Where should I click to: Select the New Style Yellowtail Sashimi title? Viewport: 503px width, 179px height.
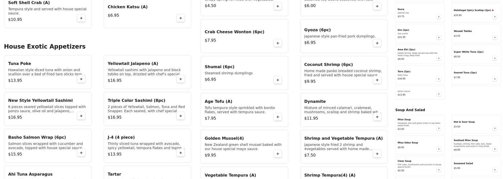[x=40, y=101]
